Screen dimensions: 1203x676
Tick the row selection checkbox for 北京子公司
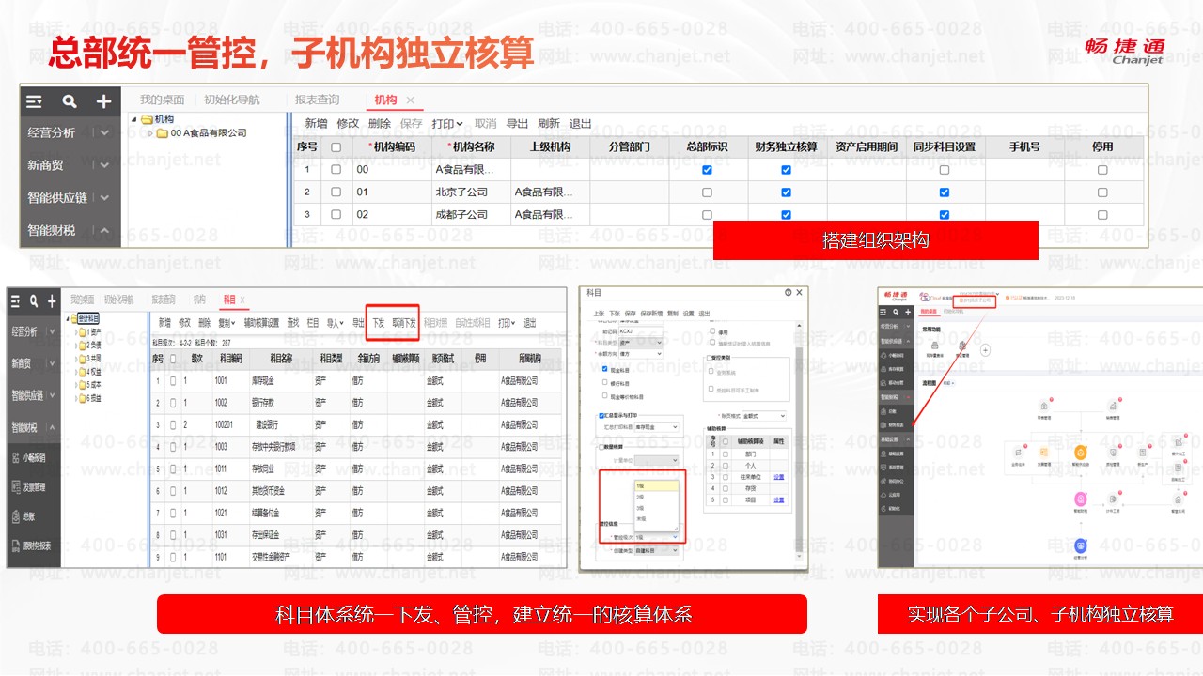pyautogui.click(x=336, y=192)
